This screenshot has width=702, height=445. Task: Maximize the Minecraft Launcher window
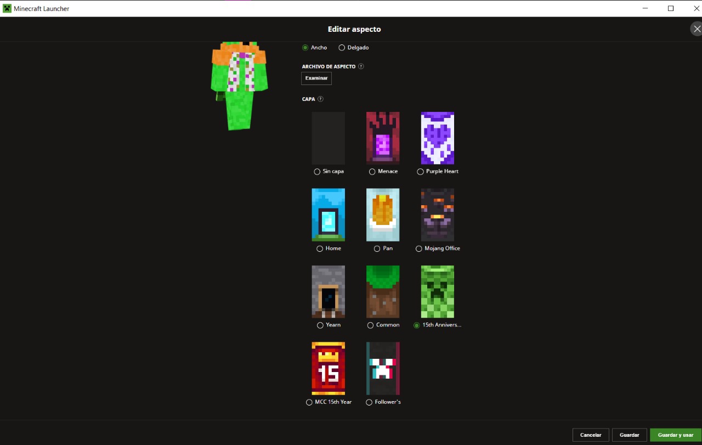671,8
